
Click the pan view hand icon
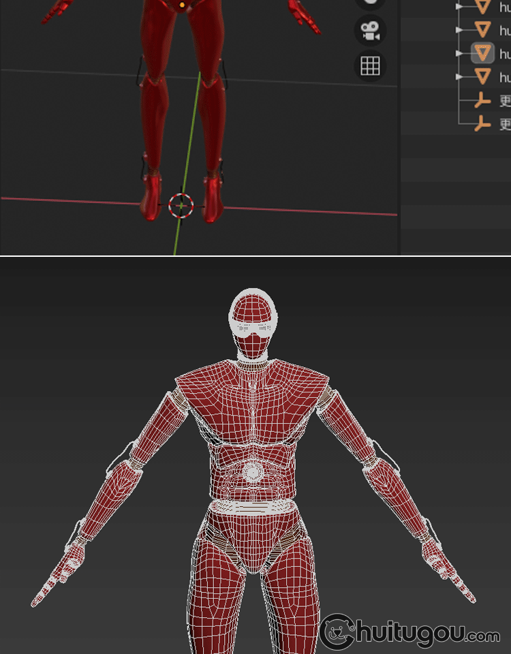click(x=370, y=3)
